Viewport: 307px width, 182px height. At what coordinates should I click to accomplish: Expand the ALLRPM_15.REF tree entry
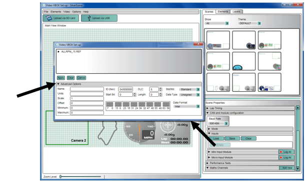pos(58,52)
